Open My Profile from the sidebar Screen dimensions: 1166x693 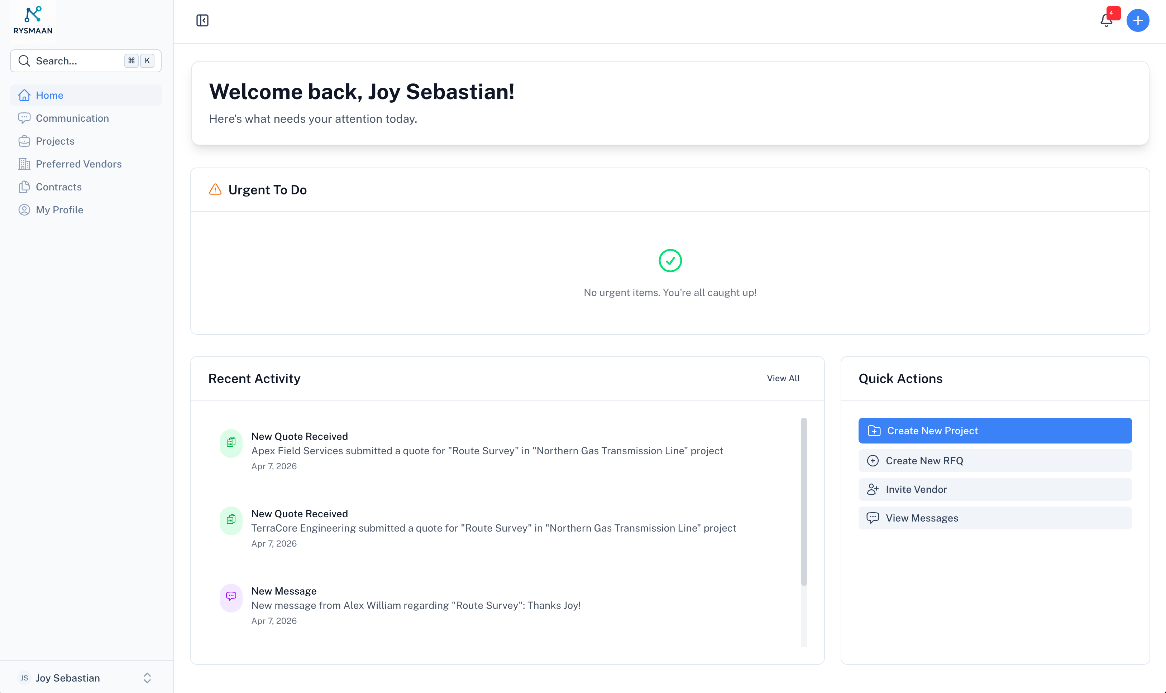pos(59,210)
